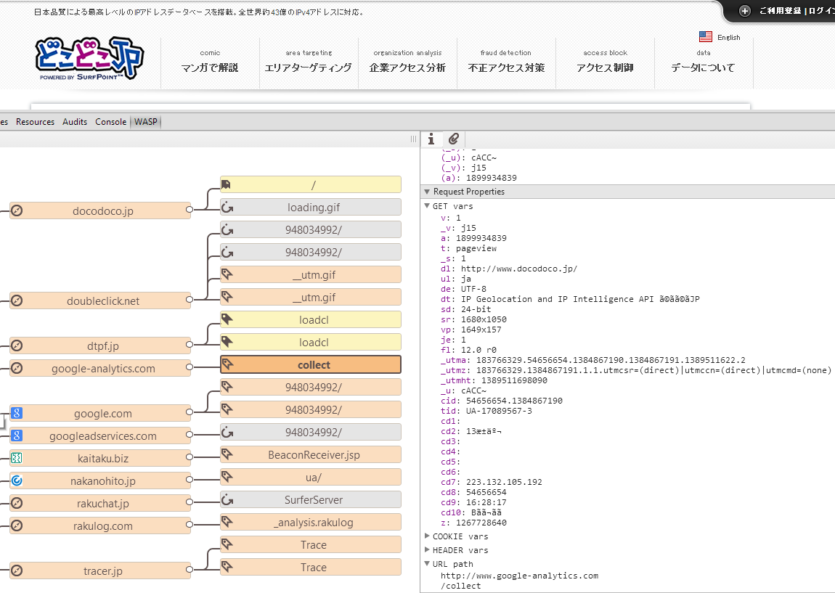Click the dl value http://www.docodoco.jp/
Viewport: 835px width, 593px height.
[x=518, y=269]
